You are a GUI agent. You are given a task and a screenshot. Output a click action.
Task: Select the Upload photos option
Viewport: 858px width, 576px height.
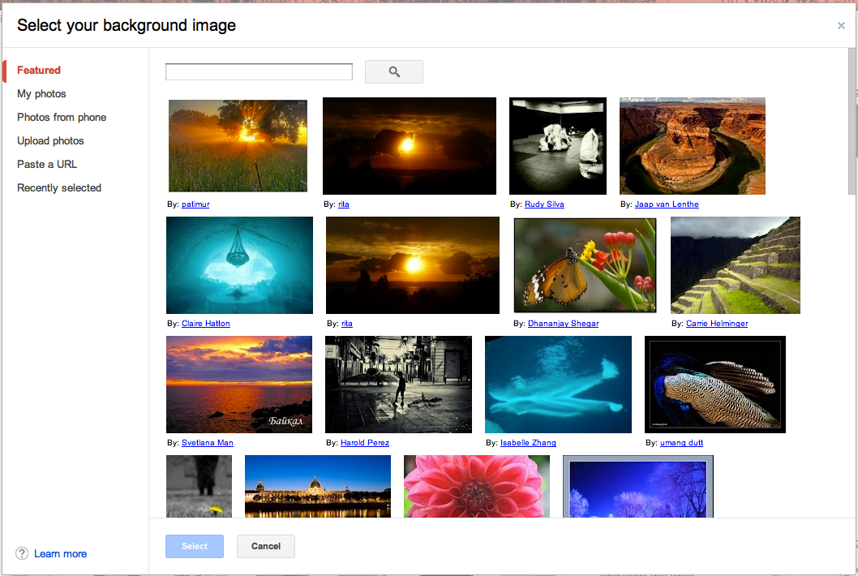pyautogui.click(x=50, y=140)
